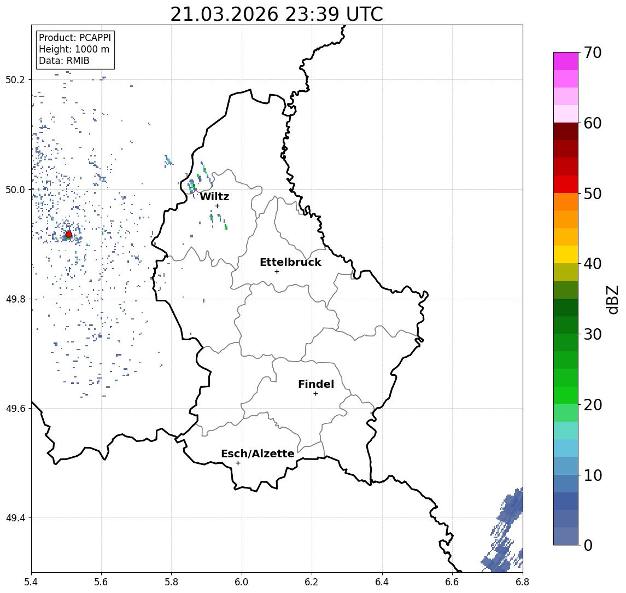The width and height of the screenshot is (626, 593).
Task: Click the dBZ colorbar label
Action: click(612, 300)
